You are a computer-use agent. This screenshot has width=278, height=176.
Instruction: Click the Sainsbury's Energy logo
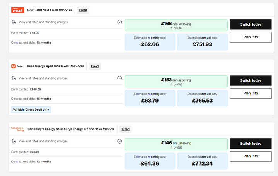tap(17, 129)
